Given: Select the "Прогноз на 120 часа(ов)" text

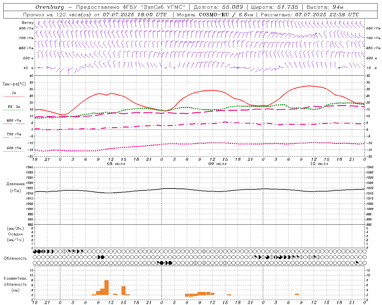Looking at the screenshot, I should pos(58,15).
